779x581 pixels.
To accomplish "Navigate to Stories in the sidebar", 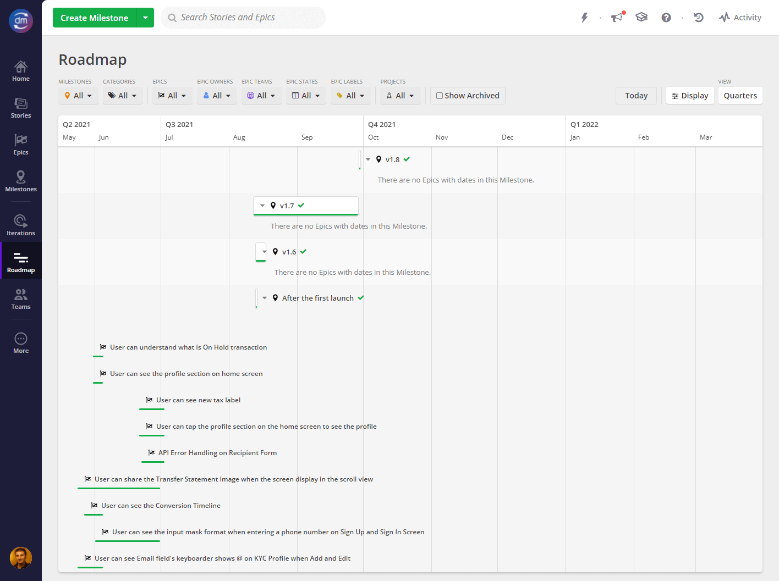I will [21, 108].
